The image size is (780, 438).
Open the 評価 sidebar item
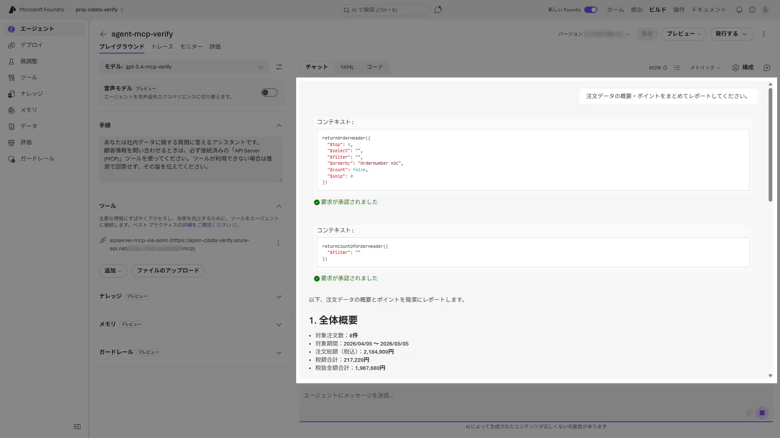tap(44, 142)
